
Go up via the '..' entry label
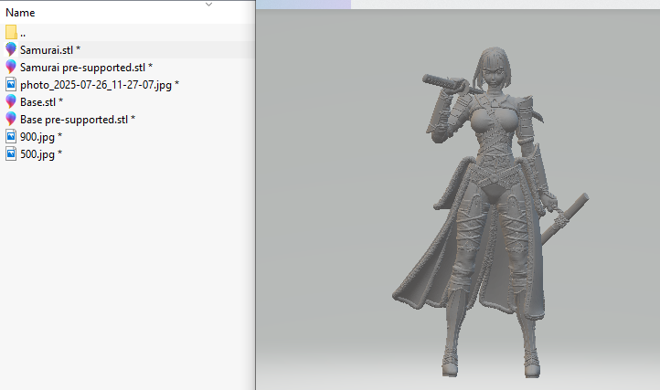(x=23, y=32)
